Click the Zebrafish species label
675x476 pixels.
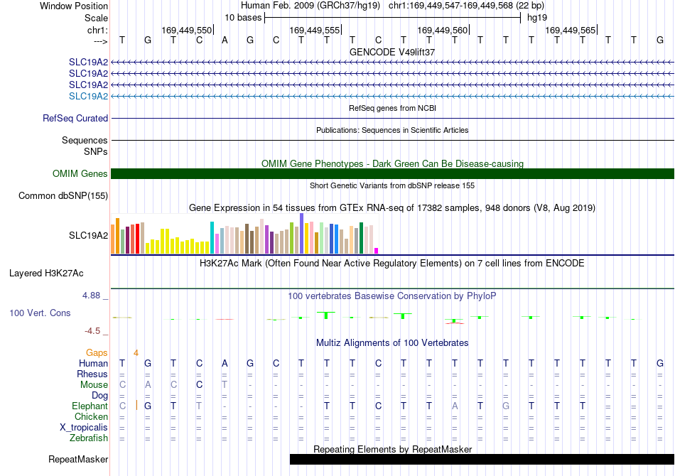[x=89, y=438]
